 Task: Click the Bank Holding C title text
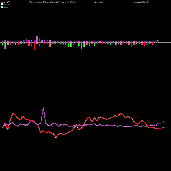click(141, 2)
